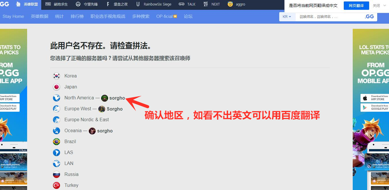The image size is (389, 190).
Task: Click the aggro smiley icon
Action: 230,4
